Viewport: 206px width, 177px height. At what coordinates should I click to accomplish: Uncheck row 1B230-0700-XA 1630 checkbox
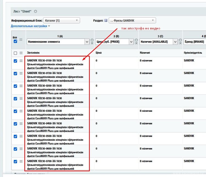(15, 162)
